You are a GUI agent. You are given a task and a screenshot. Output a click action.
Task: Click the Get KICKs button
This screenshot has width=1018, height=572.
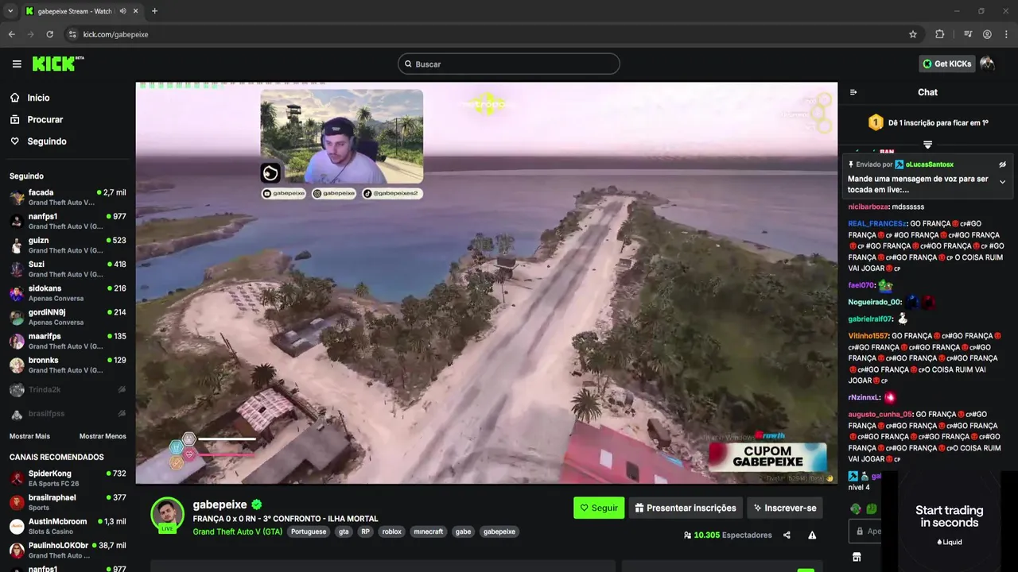(946, 64)
